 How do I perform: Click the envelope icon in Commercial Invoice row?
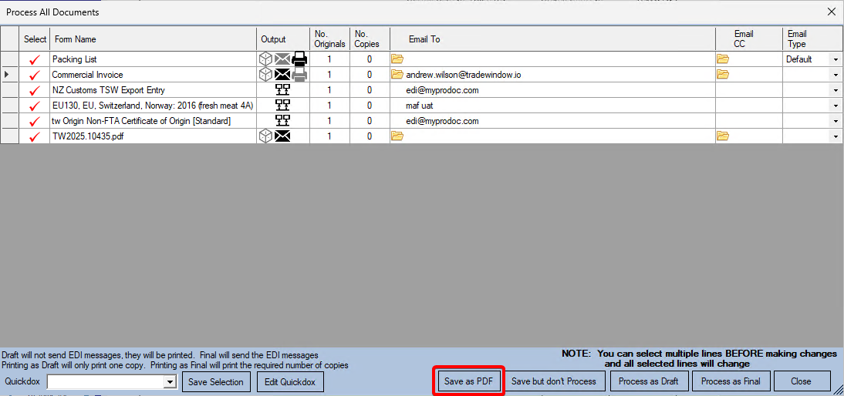282,75
